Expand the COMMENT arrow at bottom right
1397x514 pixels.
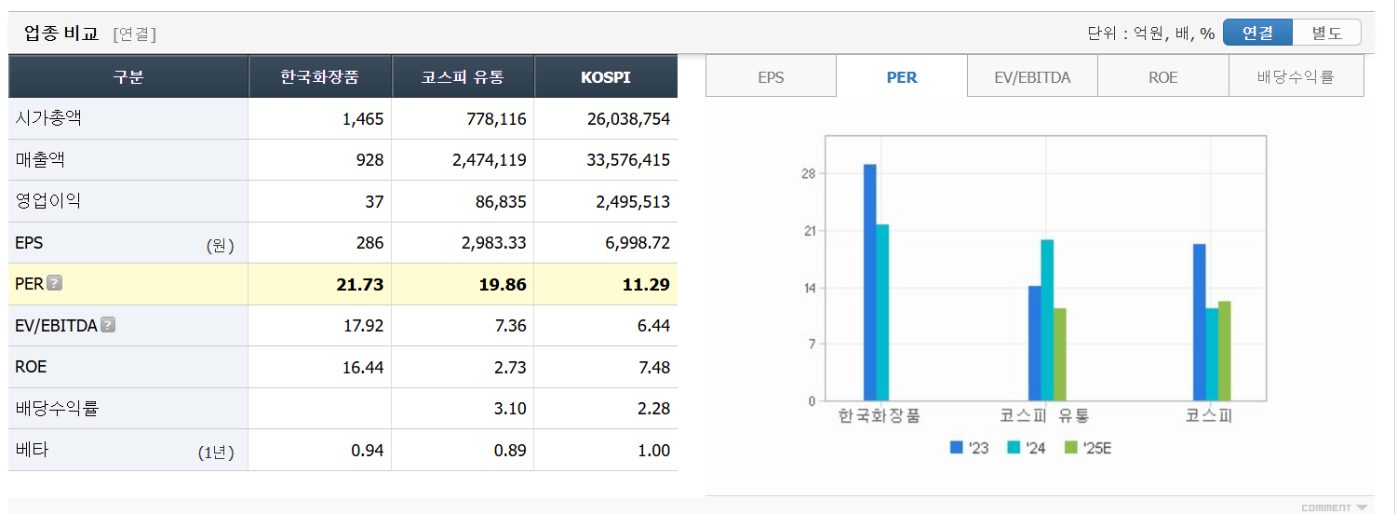pyautogui.click(x=1363, y=507)
